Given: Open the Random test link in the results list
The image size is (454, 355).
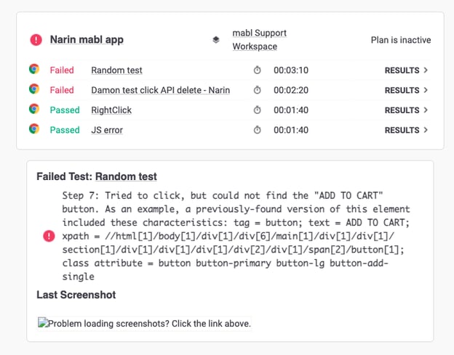Looking at the screenshot, I should (116, 70).
